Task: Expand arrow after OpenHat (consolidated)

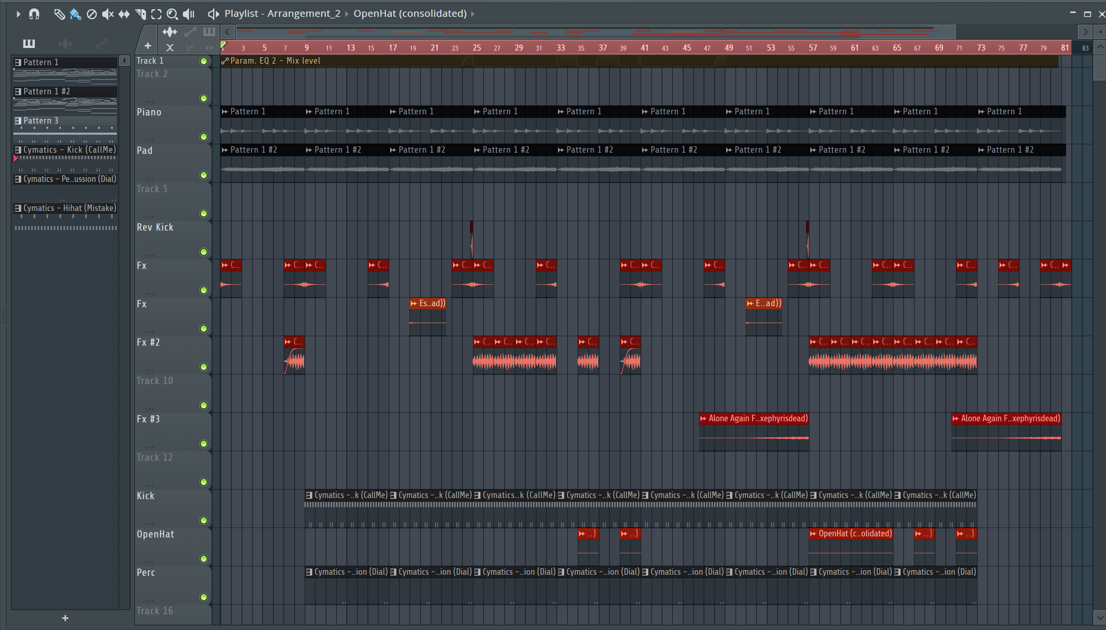Action: point(473,14)
